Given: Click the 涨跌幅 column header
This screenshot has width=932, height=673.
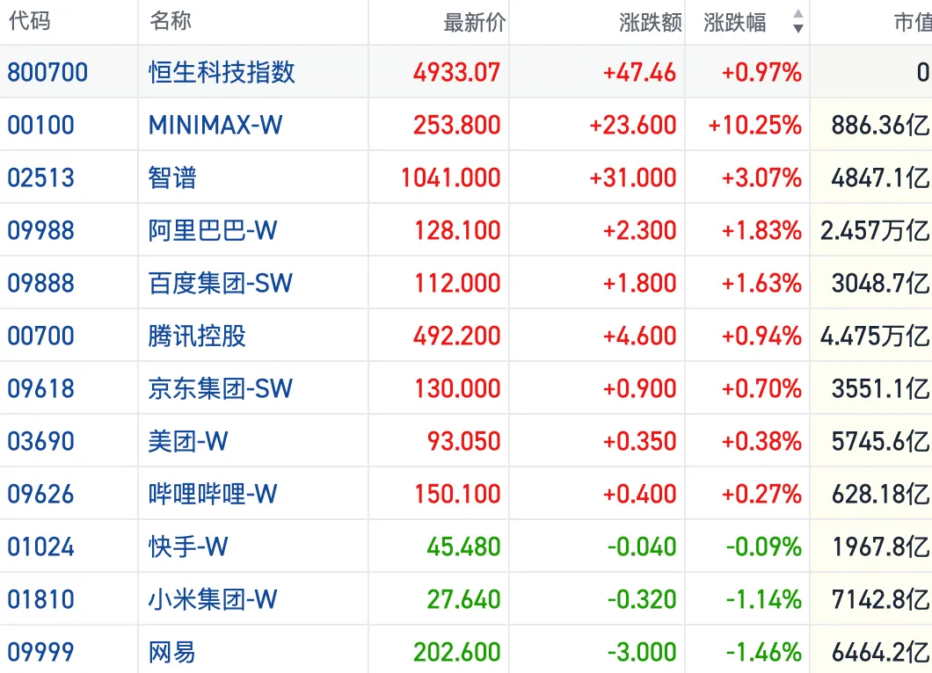Looking at the screenshot, I should (x=735, y=22).
